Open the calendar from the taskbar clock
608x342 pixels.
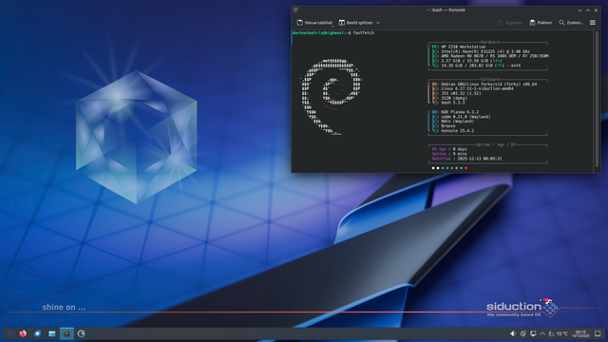click(x=580, y=333)
